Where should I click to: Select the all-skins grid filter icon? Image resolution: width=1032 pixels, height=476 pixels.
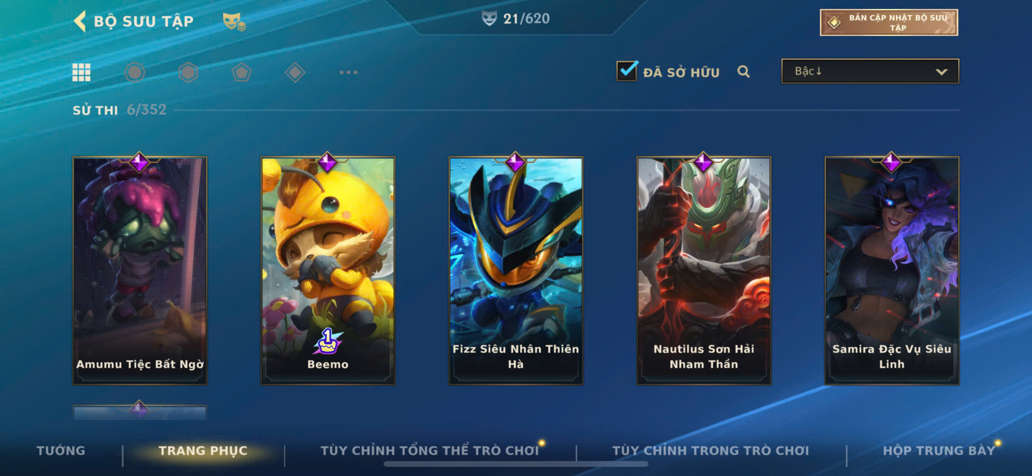81,72
